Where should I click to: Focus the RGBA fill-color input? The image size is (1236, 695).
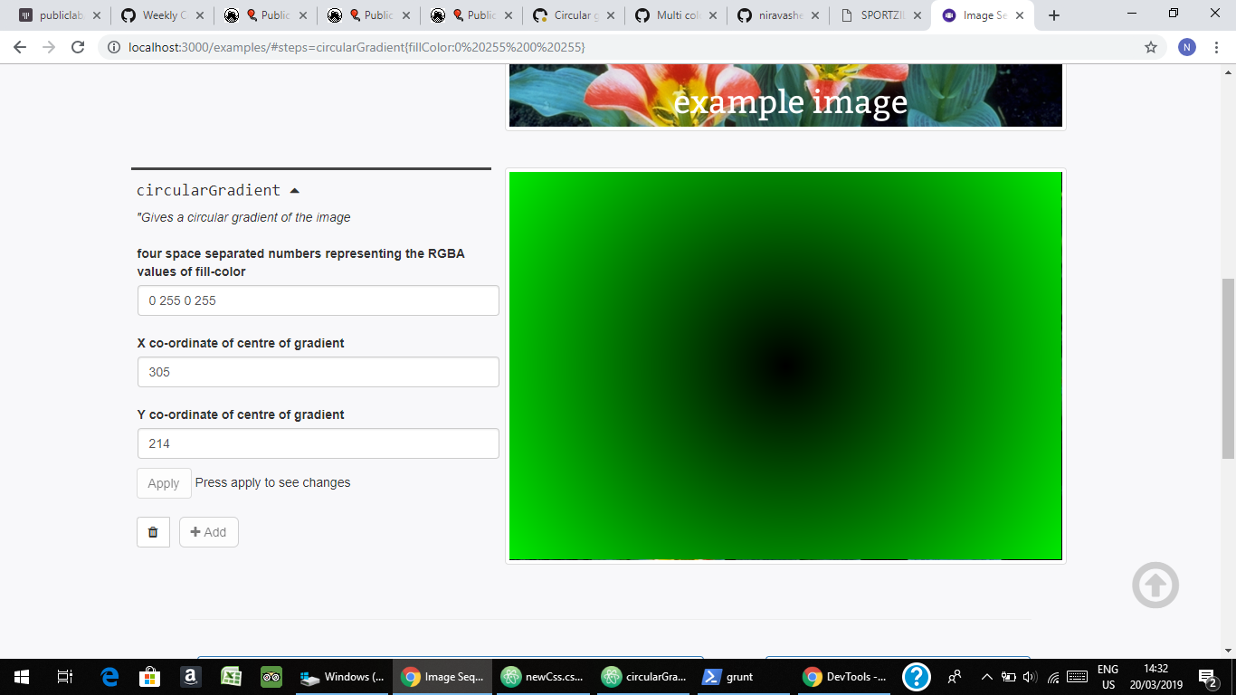pyautogui.click(x=318, y=300)
